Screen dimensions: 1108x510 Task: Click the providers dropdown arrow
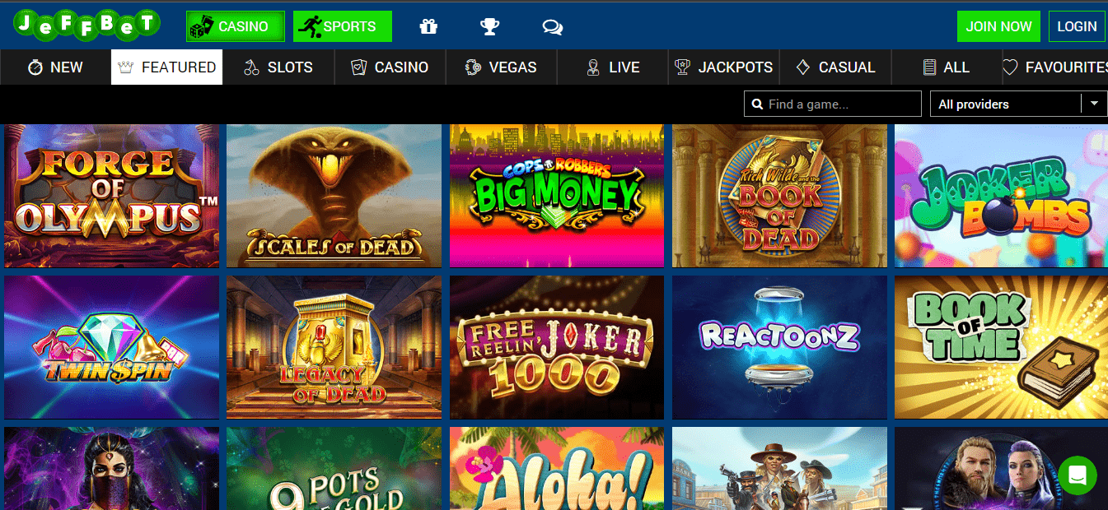[1093, 104]
